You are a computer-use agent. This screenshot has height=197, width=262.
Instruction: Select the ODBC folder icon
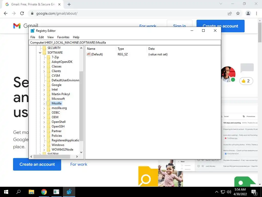click(48, 113)
